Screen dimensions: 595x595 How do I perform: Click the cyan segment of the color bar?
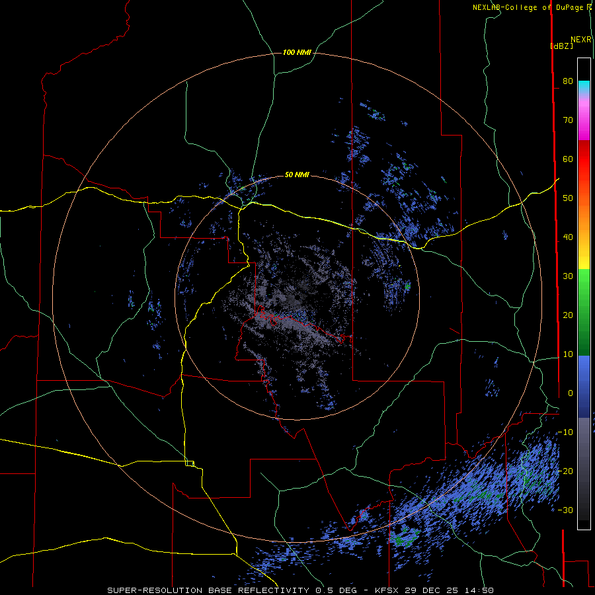[x=584, y=87]
